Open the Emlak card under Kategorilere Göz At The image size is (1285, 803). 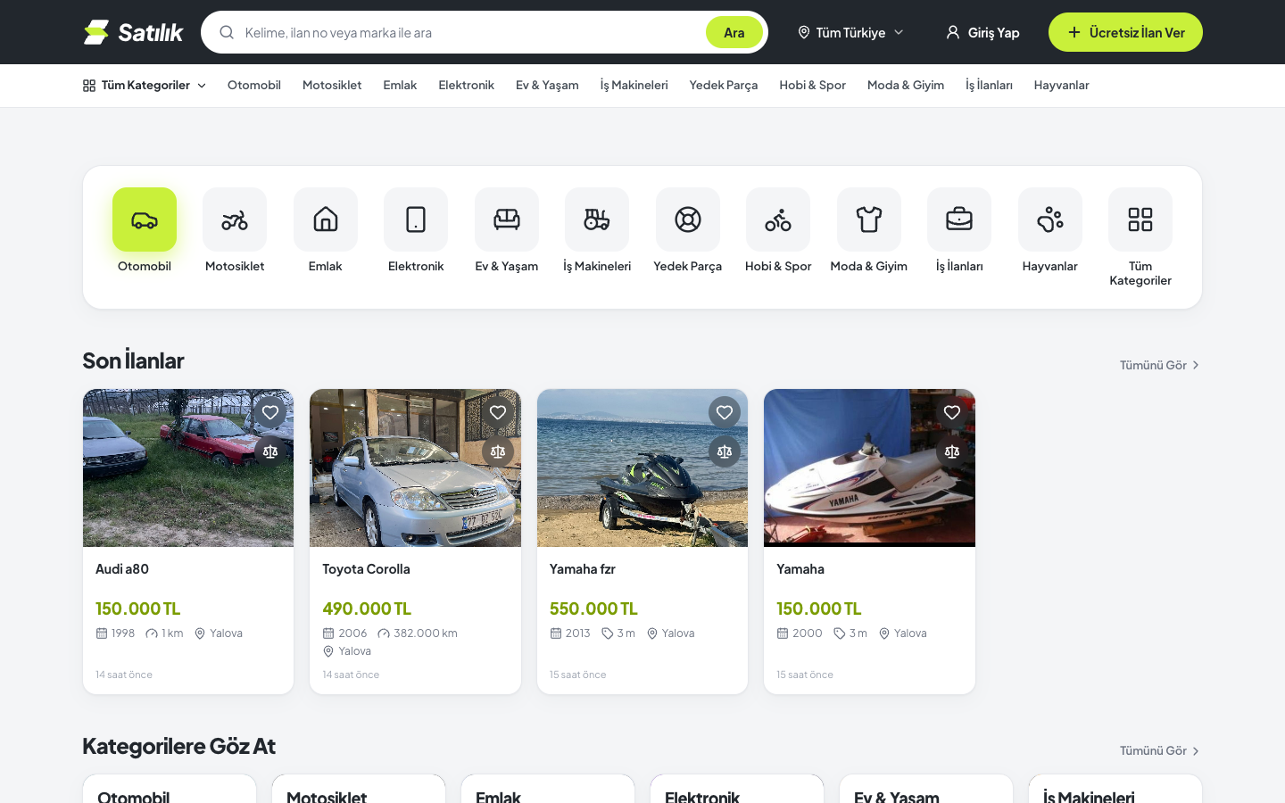click(548, 789)
